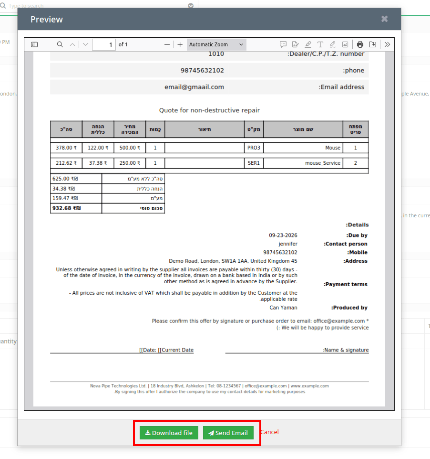This screenshot has width=430, height=459.
Task: Save the PDF via toolbar icon
Action: [372, 44]
